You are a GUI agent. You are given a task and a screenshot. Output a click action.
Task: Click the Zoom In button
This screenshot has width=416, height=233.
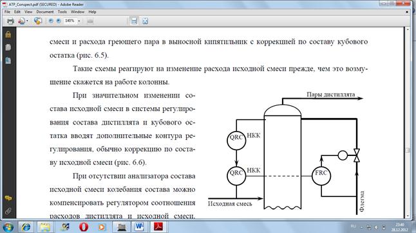click(x=59, y=21)
